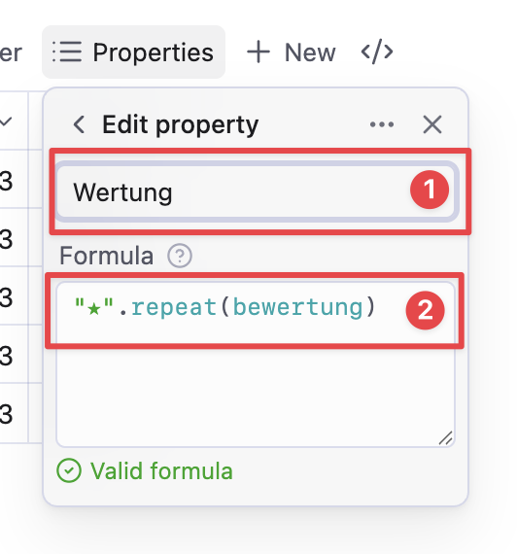This screenshot has height=554, width=517.
Task: Open the code view angle-brackets icon
Action: 377,52
